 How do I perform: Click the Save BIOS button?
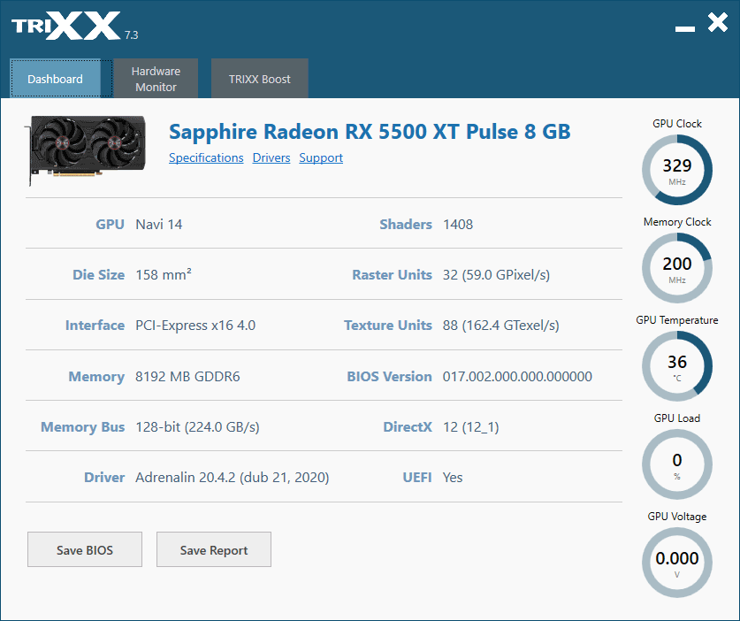85,549
